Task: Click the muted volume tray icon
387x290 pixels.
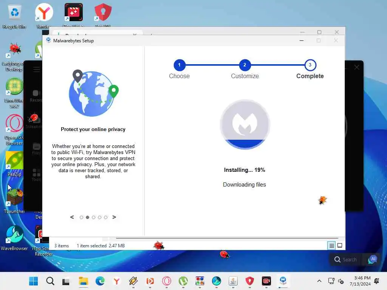Action: (341, 281)
